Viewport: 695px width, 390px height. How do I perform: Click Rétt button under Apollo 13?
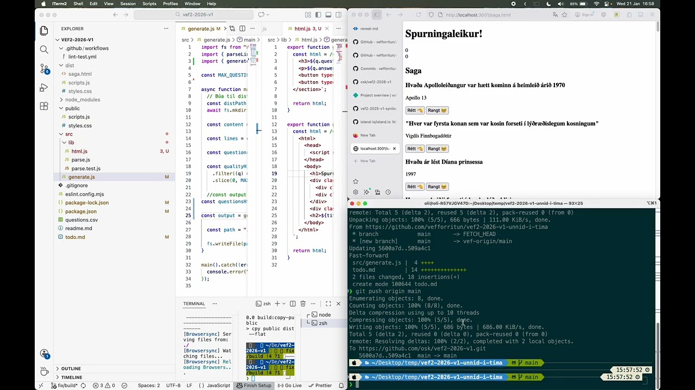414,110
